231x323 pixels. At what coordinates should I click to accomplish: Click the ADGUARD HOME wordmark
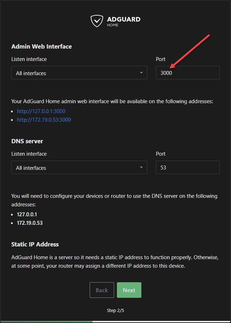tap(123, 21)
